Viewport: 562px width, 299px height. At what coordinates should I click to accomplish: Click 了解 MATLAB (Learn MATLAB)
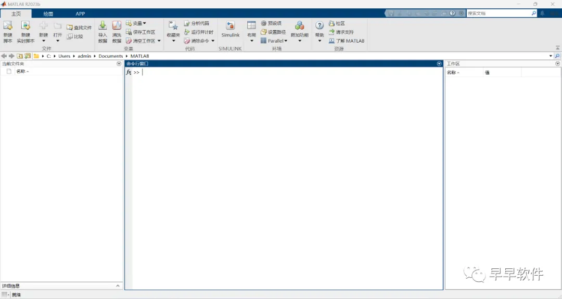(x=347, y=41)
